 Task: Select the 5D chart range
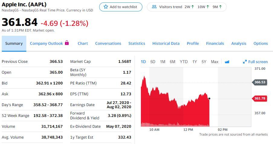coord(153,62)
